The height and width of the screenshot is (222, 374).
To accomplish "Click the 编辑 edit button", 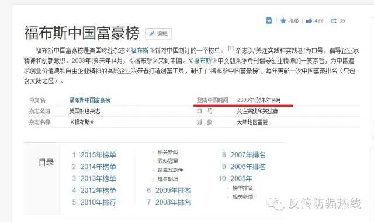I will 158,34.
